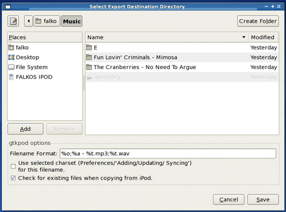
Task: Open window menu icon in title bar
Action: pos(8,7)
